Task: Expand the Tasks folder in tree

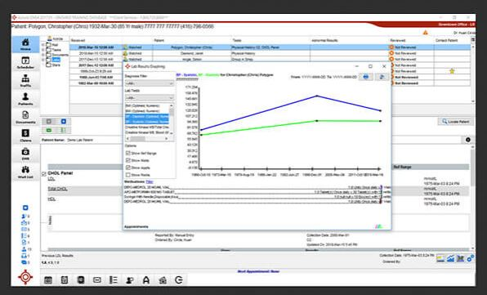Action: (x=43, y=50)
